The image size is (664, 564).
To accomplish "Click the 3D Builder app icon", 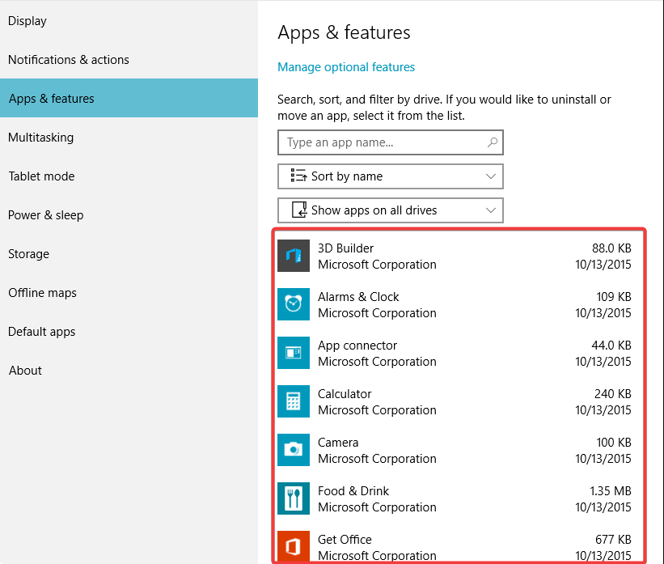I will pos(294,256).
